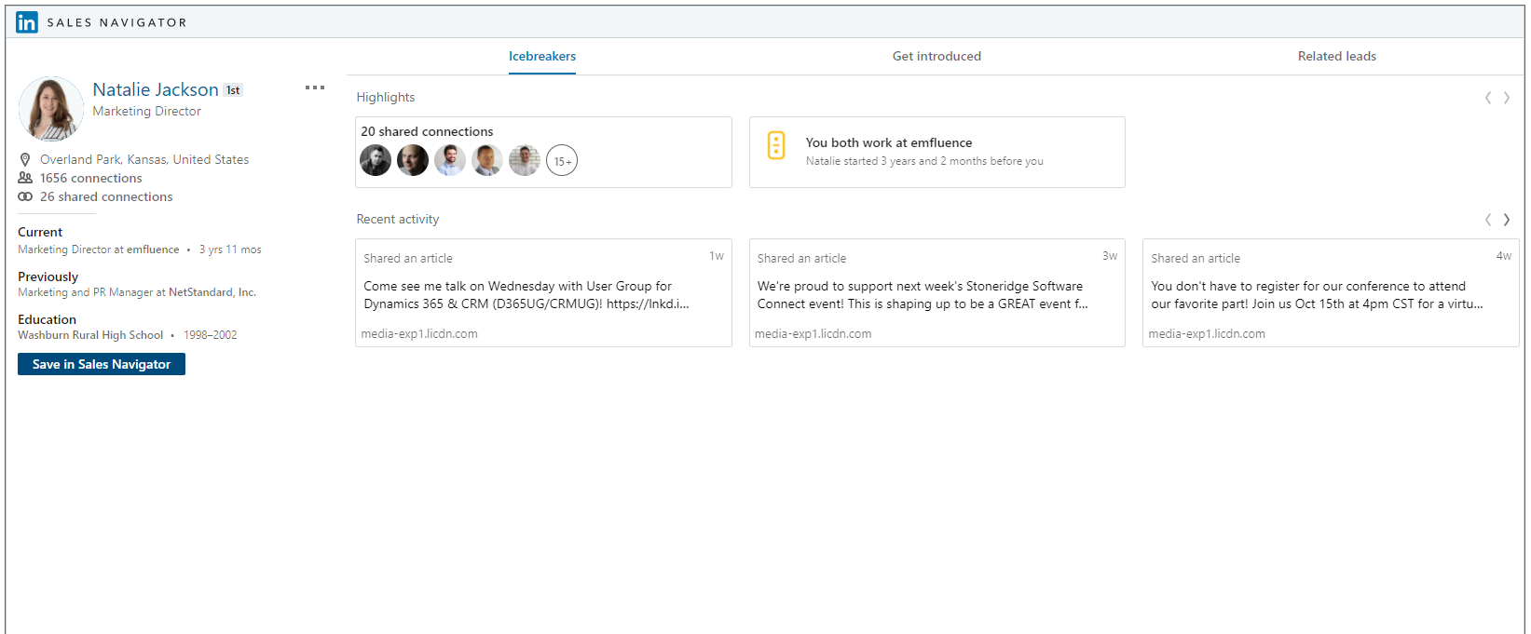Screen dimensions: 1531x634
Task: Click Overland Park, Kansas location text
Action: (x=144, y=159)
